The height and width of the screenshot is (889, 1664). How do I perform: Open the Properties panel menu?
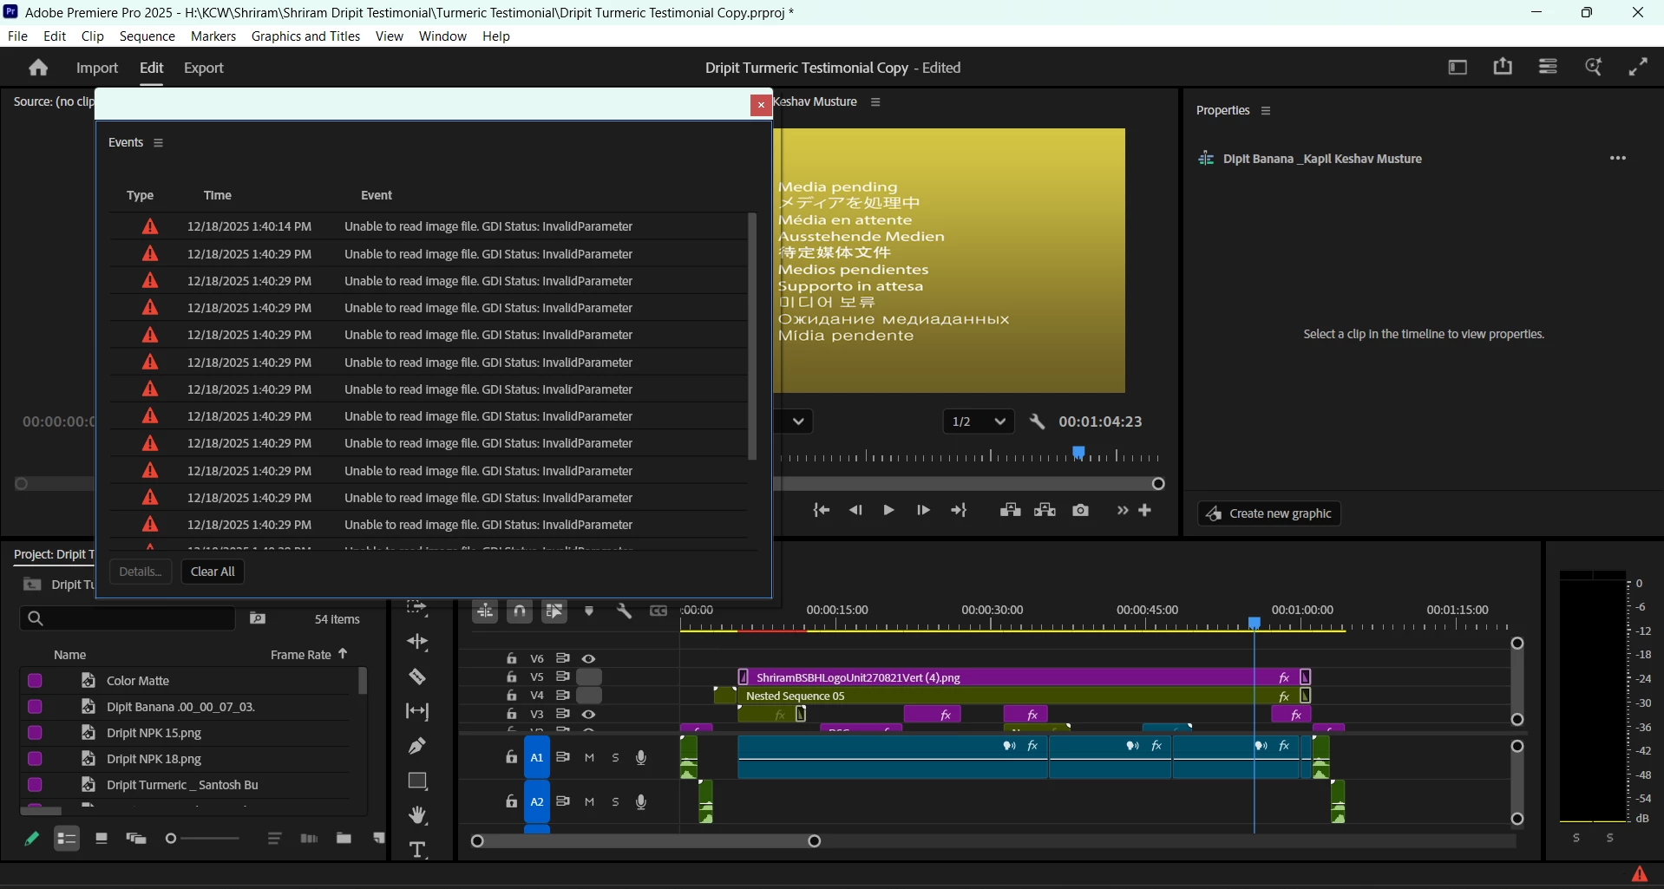pos(1266,111)
